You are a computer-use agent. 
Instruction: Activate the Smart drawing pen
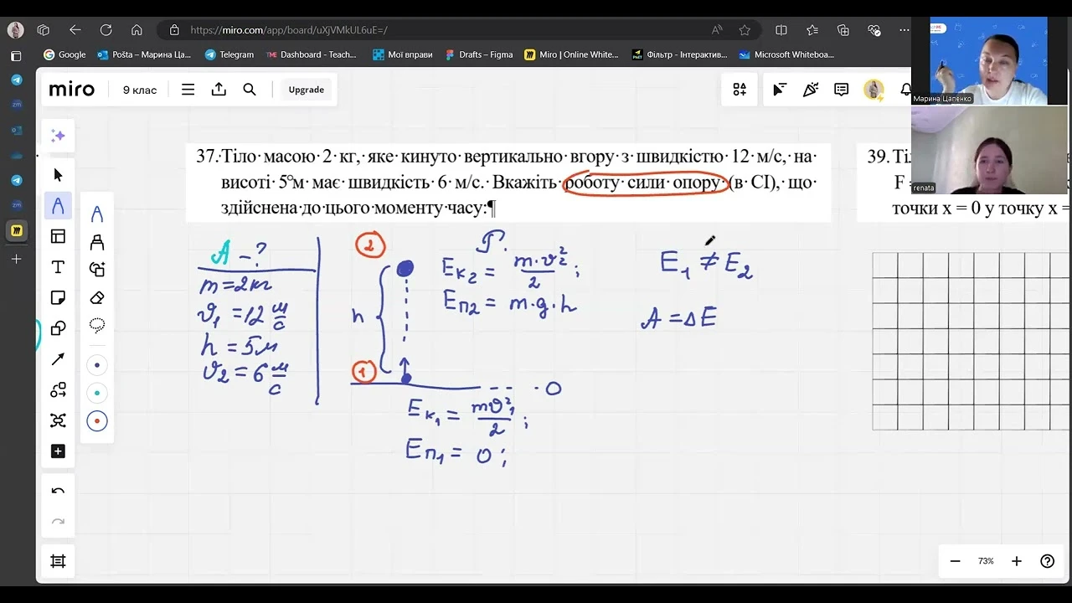(97, 269)
